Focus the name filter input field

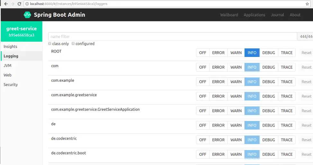tap(173, 36)
